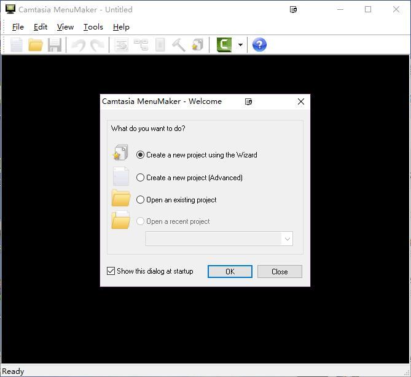Click the Open project folder toolbar icon
Screen dimensions: 411x377
pyautogui.click(x=36, y=45)
